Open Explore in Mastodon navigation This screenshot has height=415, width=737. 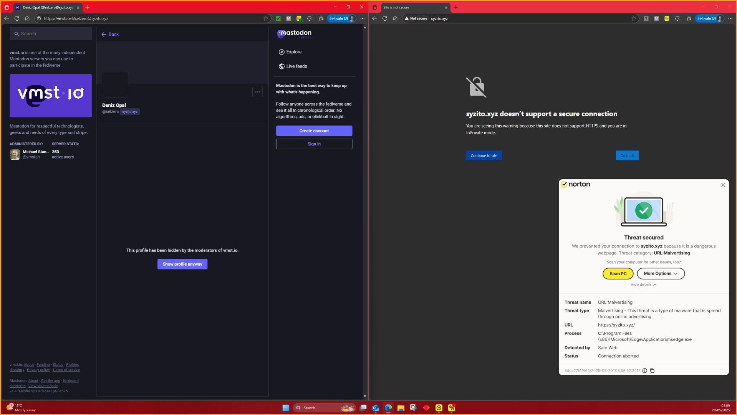tap(290, 52)
